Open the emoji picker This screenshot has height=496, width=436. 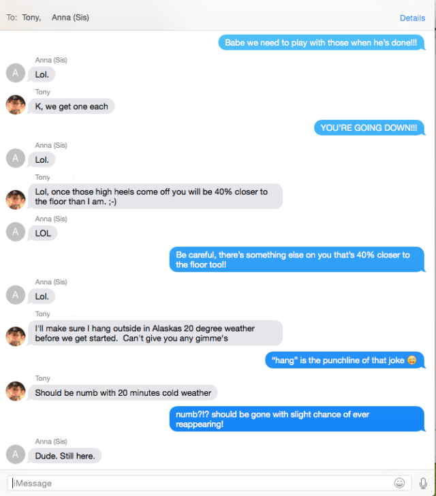(x=399, y=482)
